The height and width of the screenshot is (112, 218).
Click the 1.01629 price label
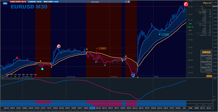point(165,35)
